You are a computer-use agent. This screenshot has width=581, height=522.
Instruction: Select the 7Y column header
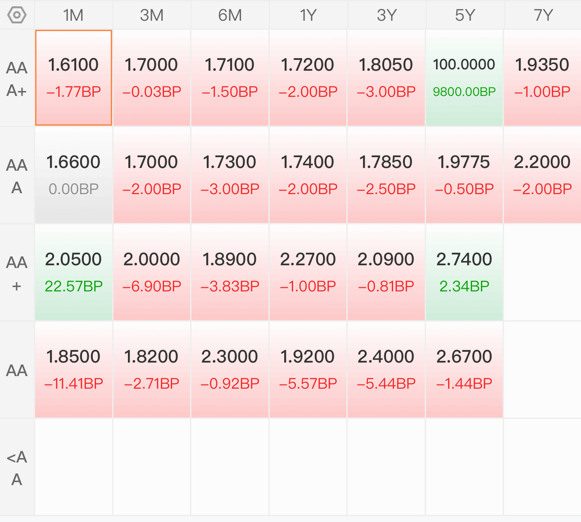point(543,15)
